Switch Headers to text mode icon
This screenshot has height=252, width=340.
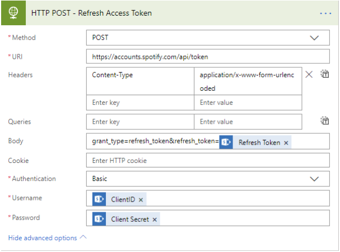(325, 74)
